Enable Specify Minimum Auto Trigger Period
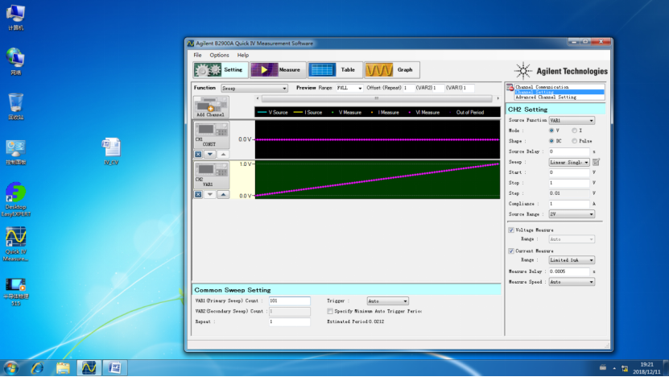669x377 pixels. pyautogui.click(x=330, y=311)
